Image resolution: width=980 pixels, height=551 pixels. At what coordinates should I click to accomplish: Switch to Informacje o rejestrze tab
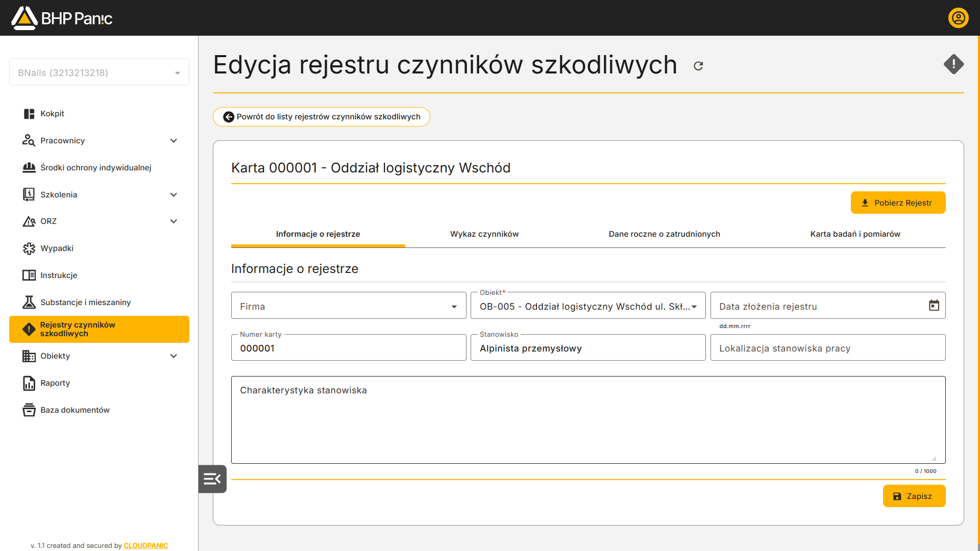[x=318, y=234]
